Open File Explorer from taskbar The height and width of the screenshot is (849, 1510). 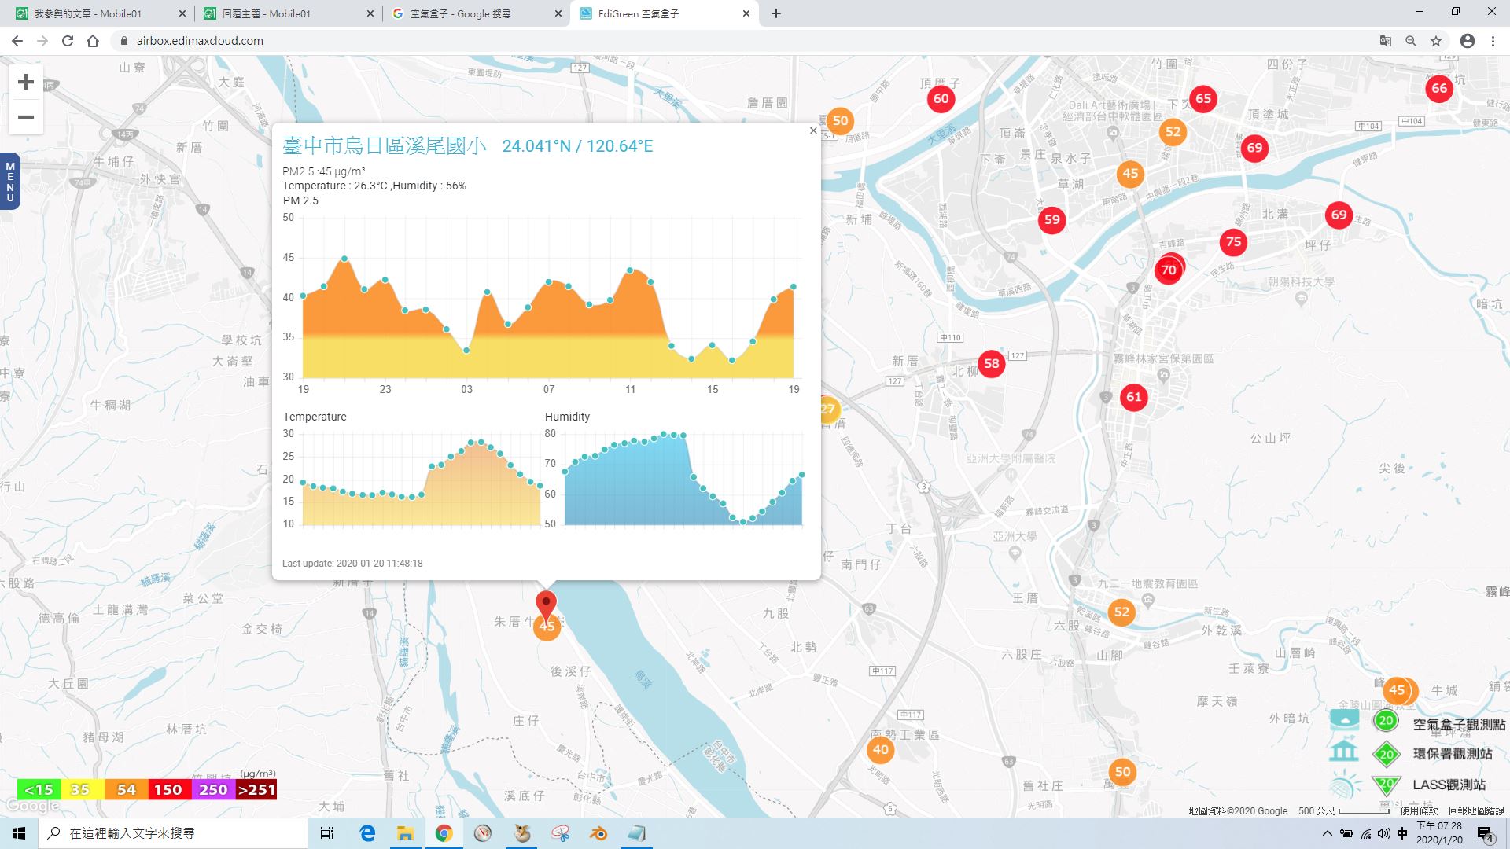pos(405,833)
